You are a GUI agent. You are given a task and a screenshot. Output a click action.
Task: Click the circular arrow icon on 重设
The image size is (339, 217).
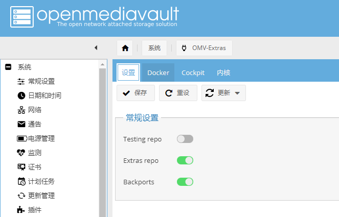169,93
